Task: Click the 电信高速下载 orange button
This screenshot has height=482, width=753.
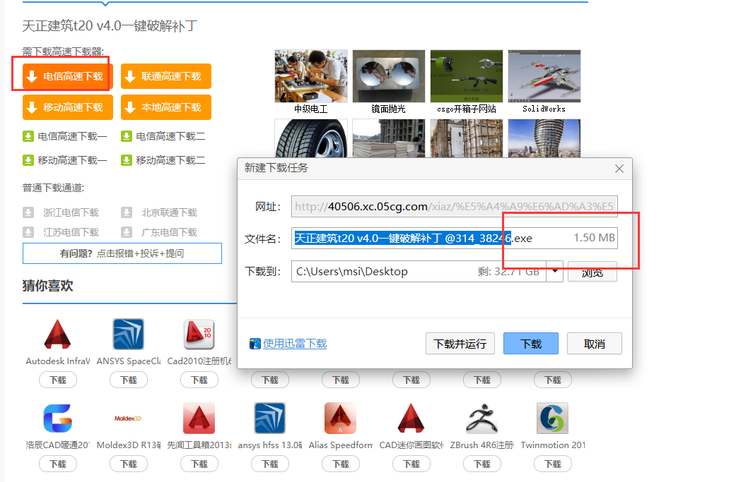Action: tap(67, 76)
